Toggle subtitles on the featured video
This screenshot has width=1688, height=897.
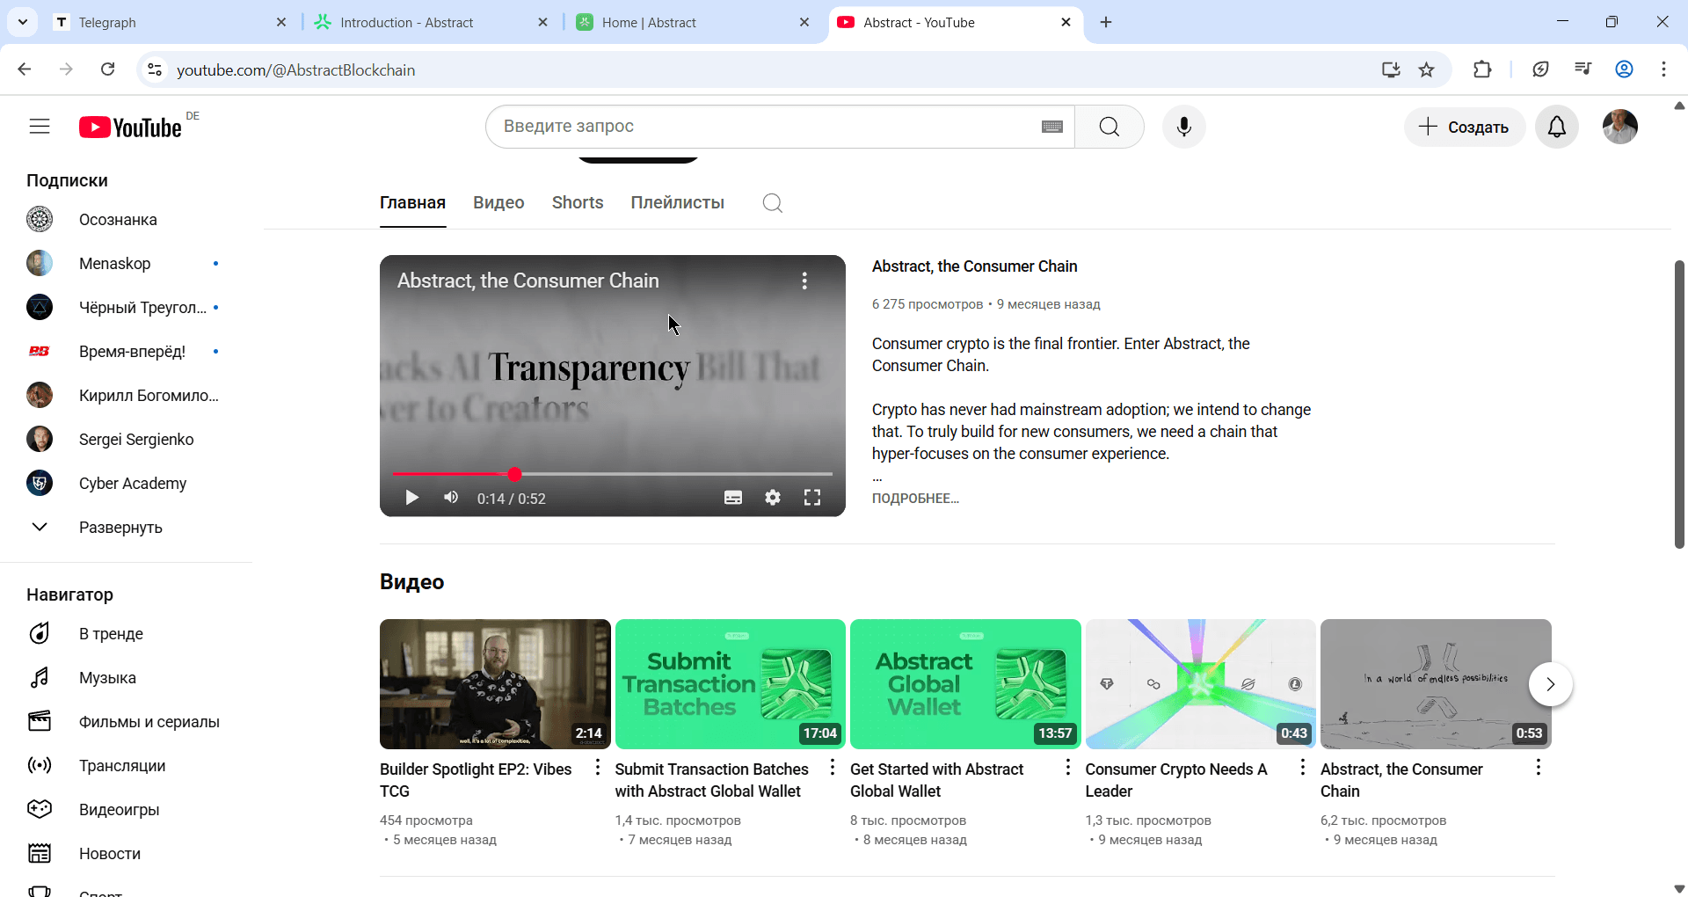pos(733,498)
